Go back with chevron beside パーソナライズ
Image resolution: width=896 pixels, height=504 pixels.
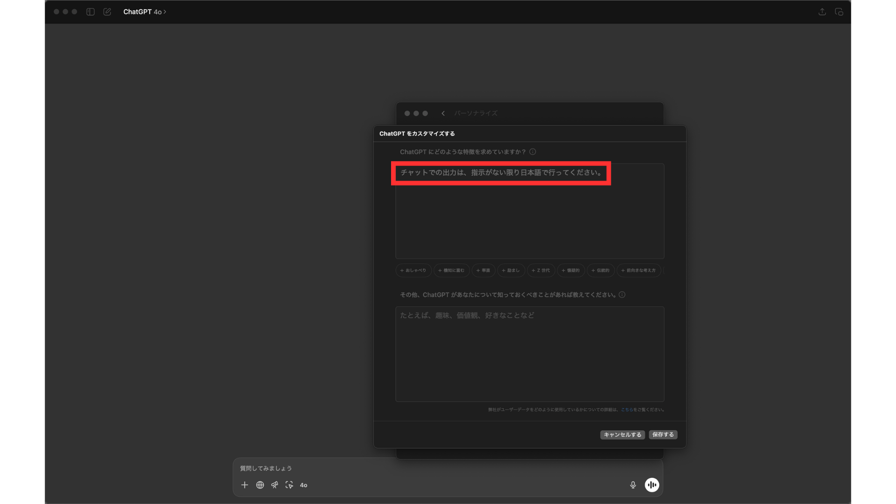[443, 113]
